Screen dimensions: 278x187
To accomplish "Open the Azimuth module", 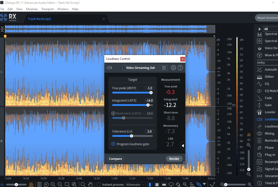I will (268, 69).
